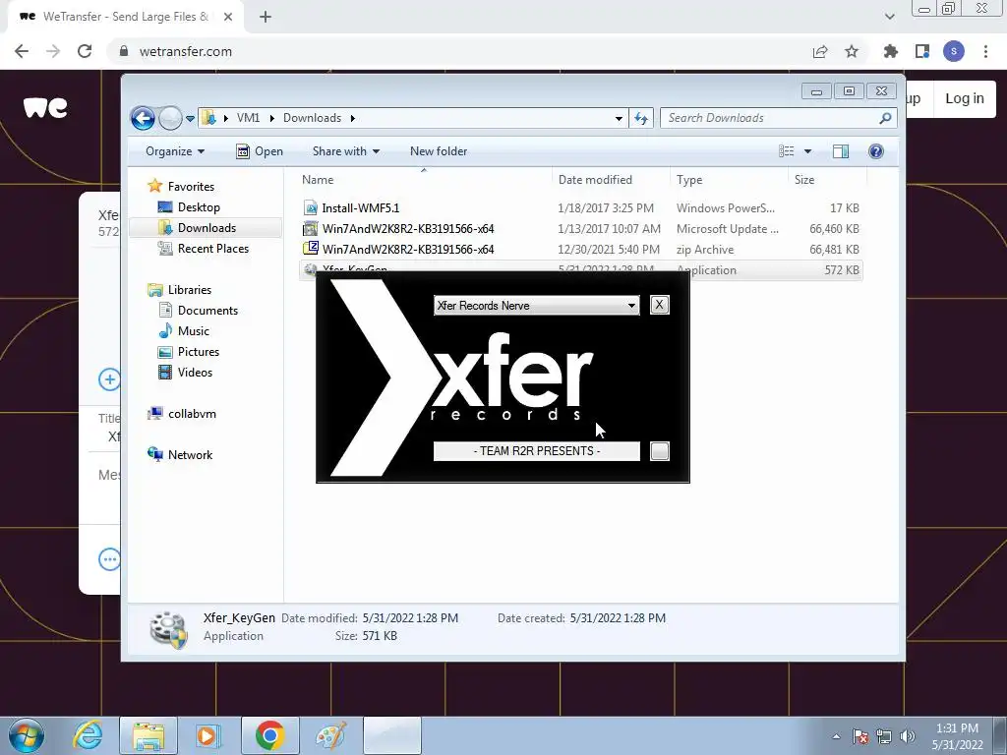Open Explorer help icon
This screenshot has width=1007, height=755.
tap(876, 151)
